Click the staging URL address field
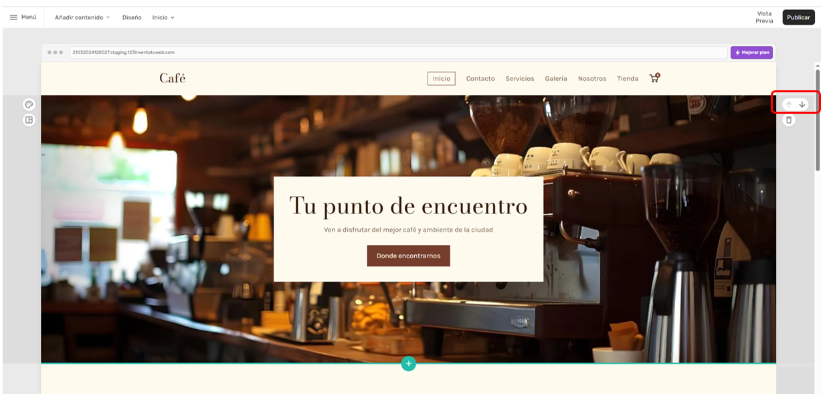 pos(397,52)
